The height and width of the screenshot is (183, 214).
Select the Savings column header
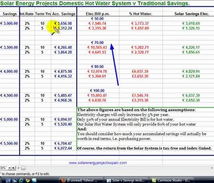point(10,14)
